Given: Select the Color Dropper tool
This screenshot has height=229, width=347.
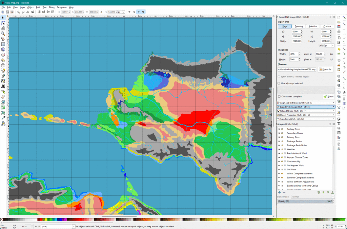Looking at the screenshot, I should 3,118.
